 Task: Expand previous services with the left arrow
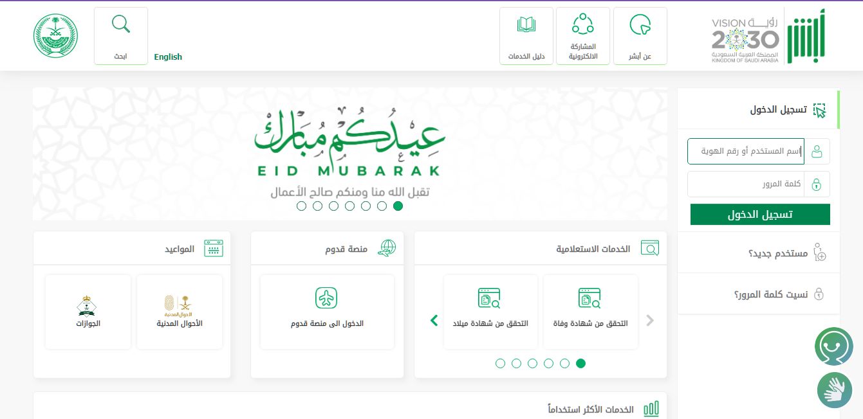click(x=434, y=320)
